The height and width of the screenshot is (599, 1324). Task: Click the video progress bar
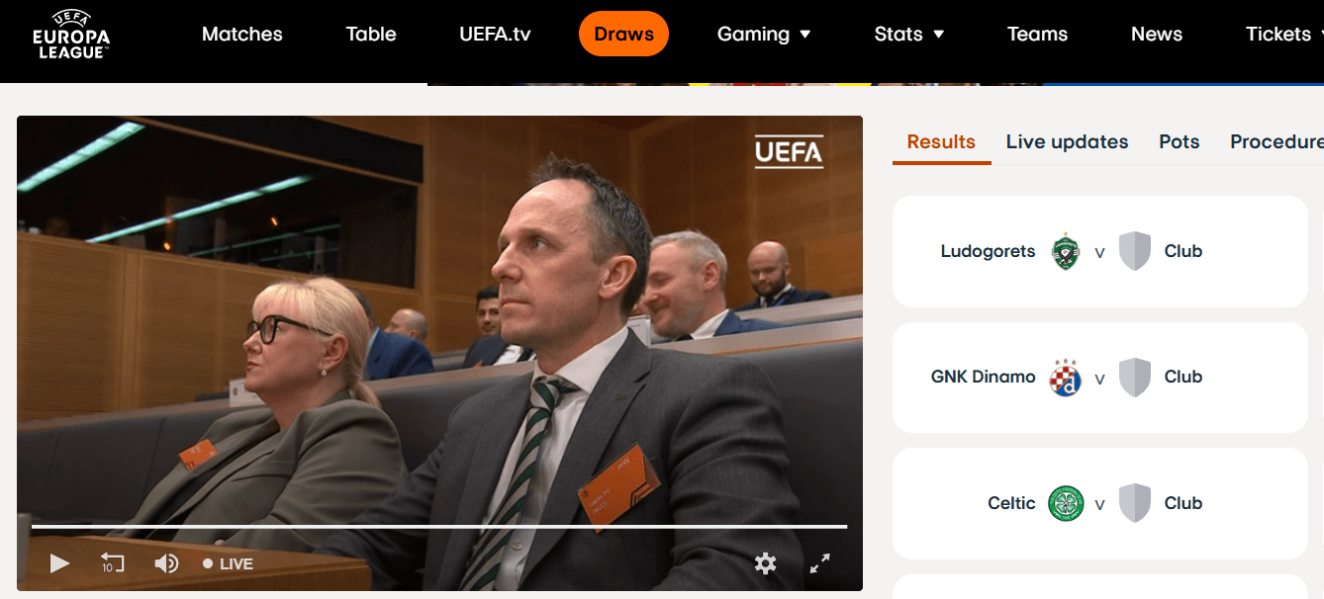tap(439, 527)
